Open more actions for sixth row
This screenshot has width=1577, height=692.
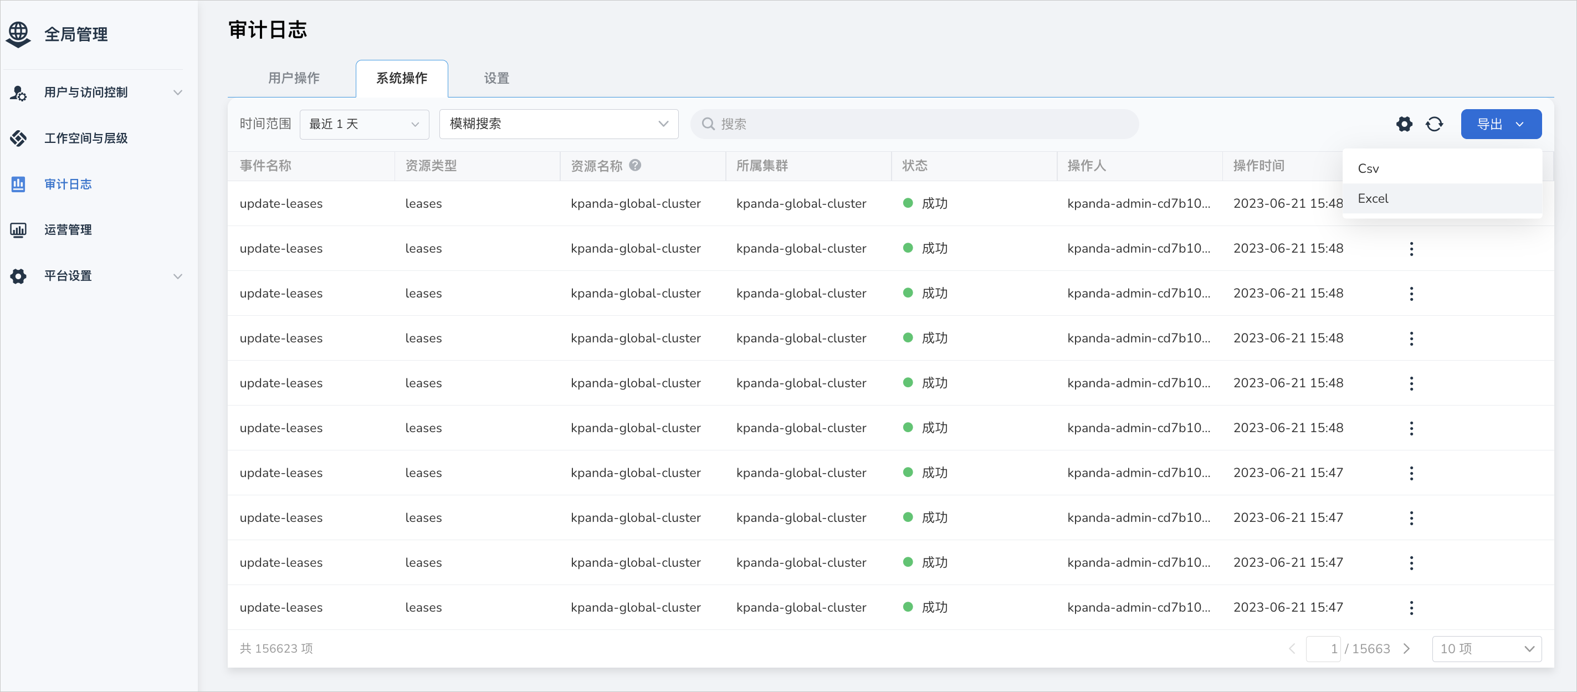tap(1411, 428)
